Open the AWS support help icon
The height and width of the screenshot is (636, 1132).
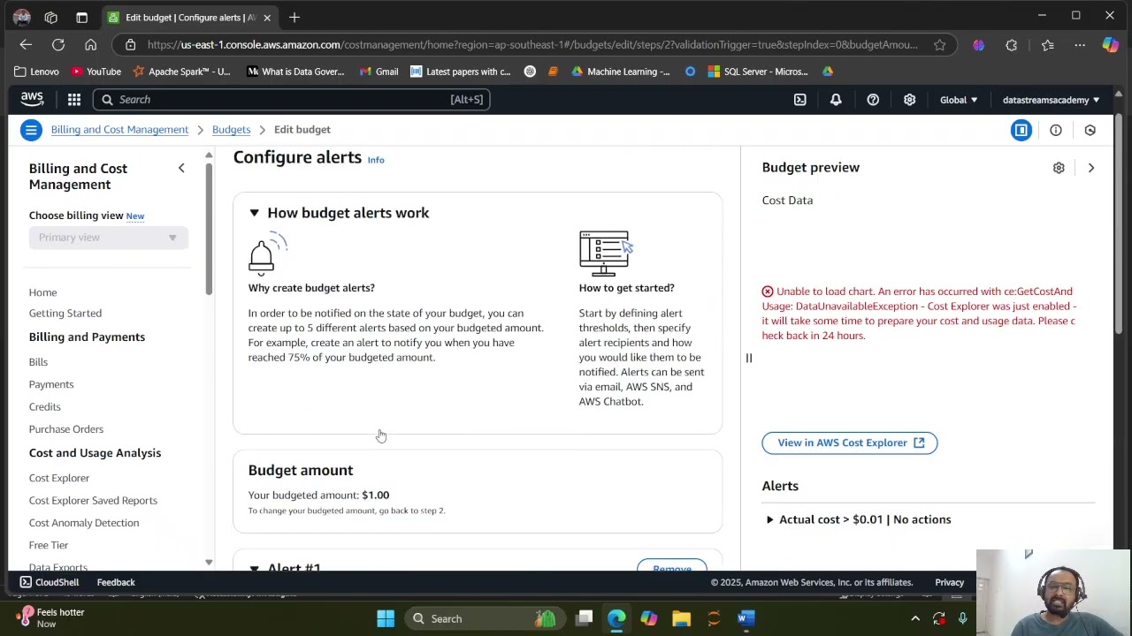873,100
